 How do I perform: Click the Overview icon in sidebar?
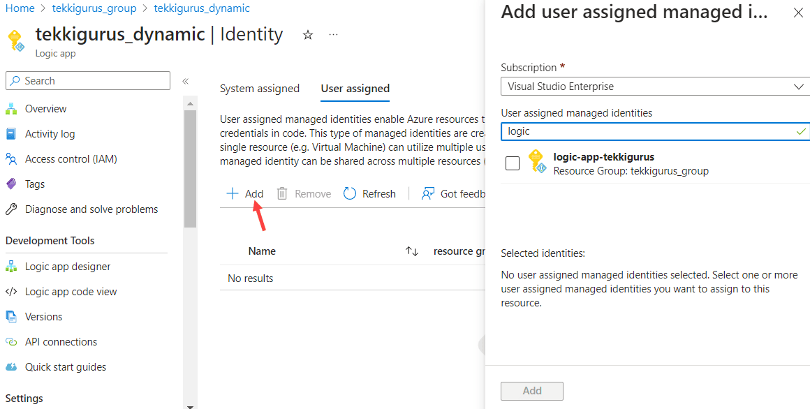pos(11,108)
